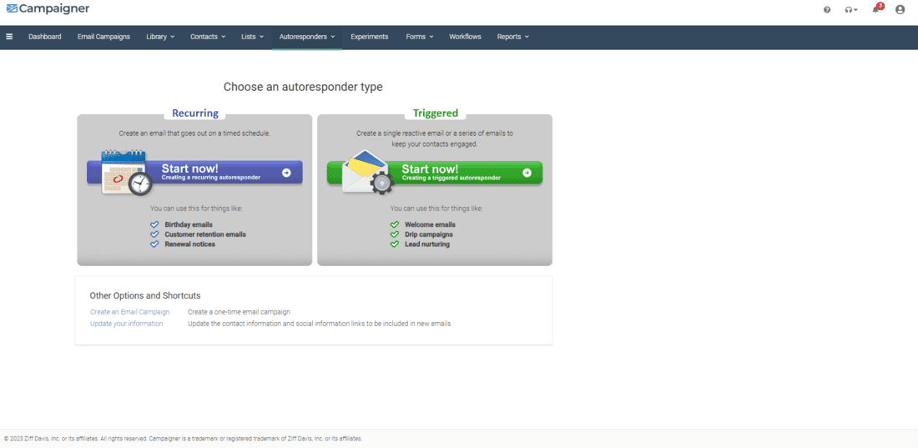
Task: Expand the Library dropdown menu
Action: (160, 37)
